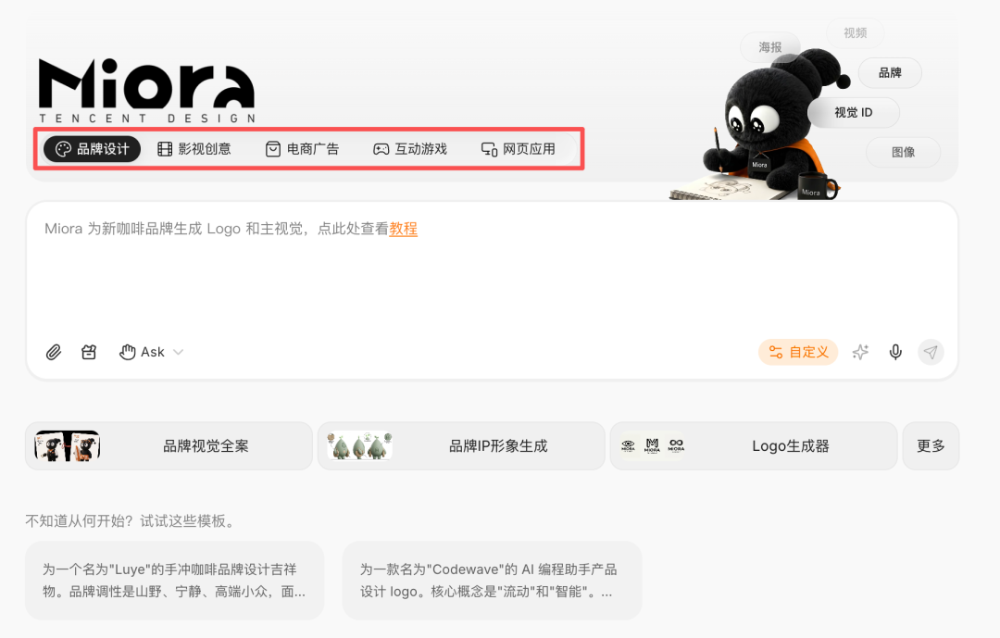Click the 品牌视觉全案 thumbnail image
Viewport: 1000px width, 638px height.
67,446
